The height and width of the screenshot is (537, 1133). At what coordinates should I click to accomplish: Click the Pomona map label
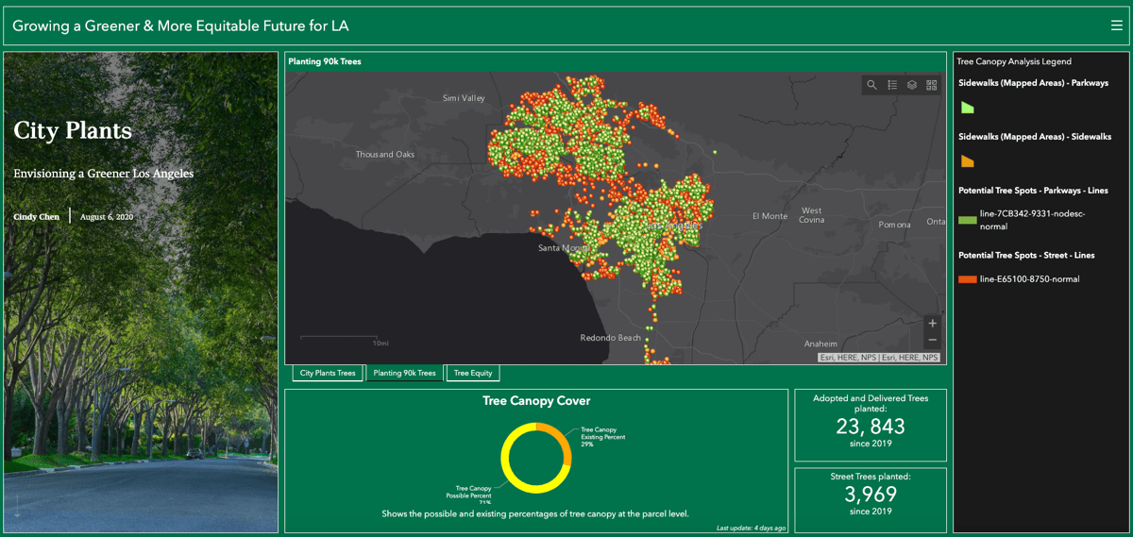894,226
